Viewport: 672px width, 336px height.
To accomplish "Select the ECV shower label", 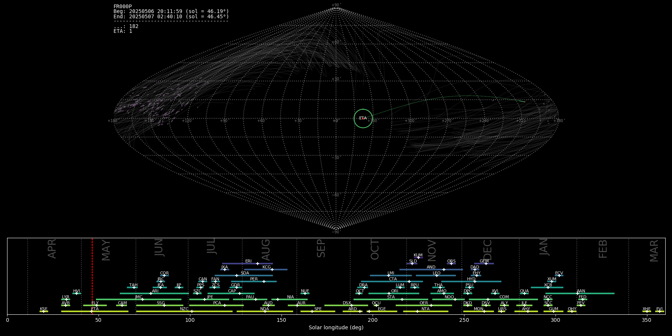I will pyautogui.click(x=559, y=273).
